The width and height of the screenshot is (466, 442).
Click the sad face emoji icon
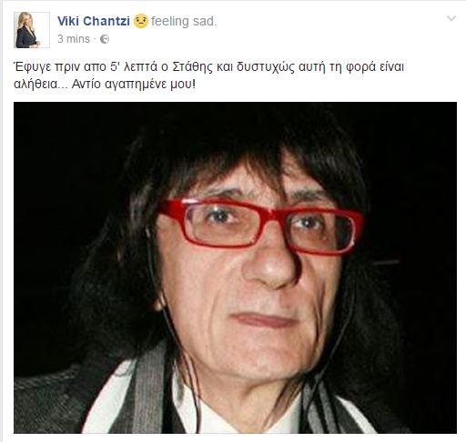point(141,21)
